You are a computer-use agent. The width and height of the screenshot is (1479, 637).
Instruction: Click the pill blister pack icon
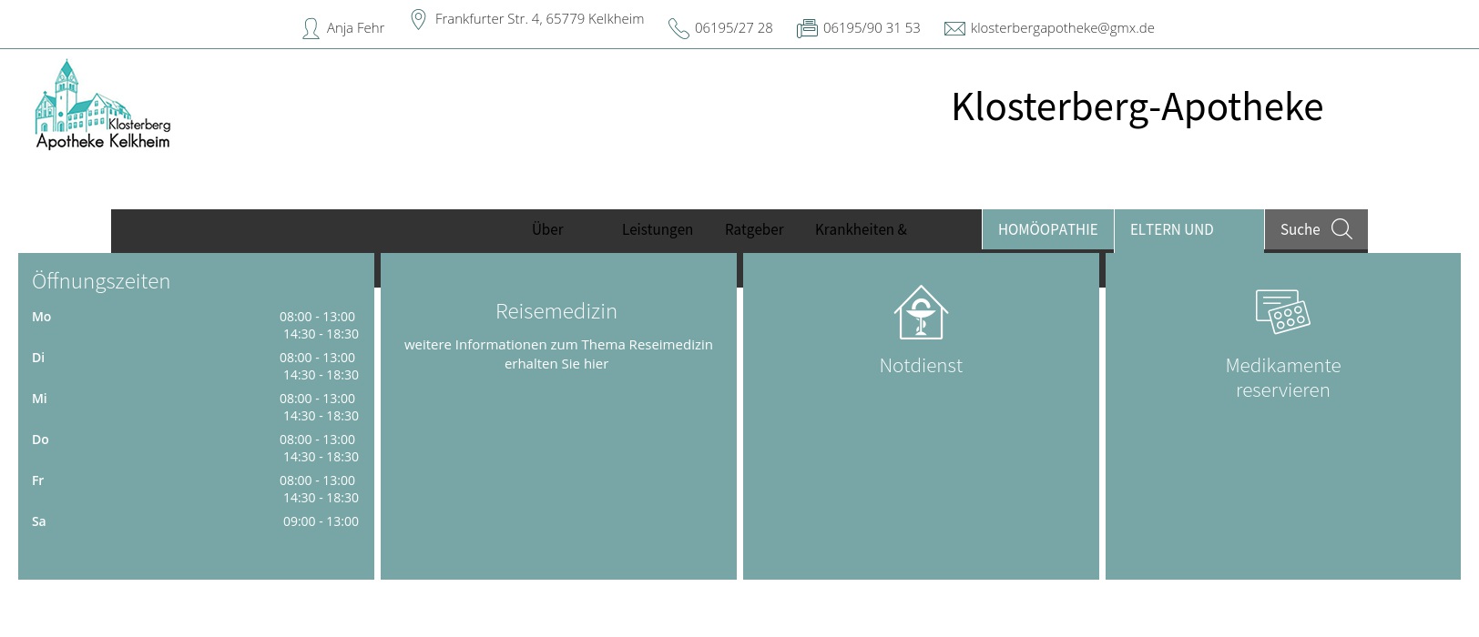click(1283, 312)
